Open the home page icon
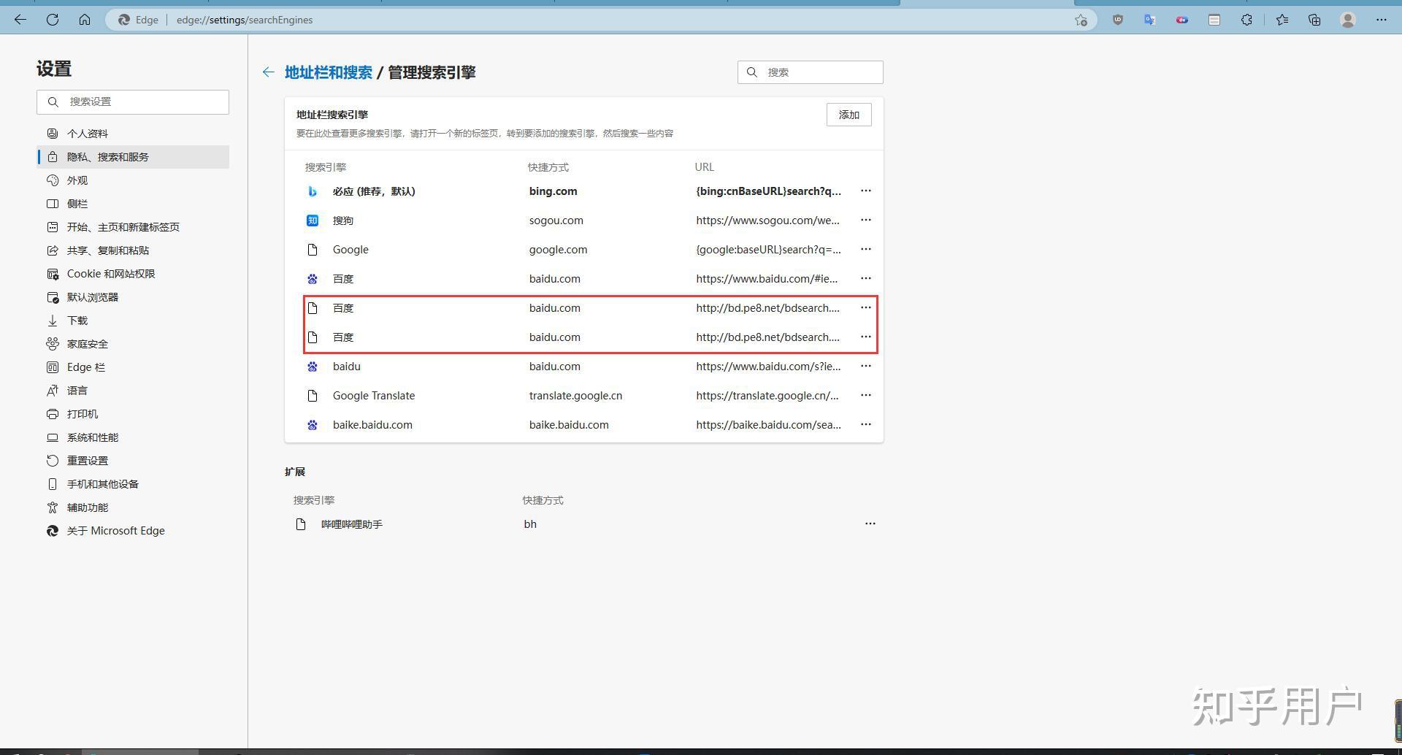The width and height of the screenshot is (1402, 755). 85,20
